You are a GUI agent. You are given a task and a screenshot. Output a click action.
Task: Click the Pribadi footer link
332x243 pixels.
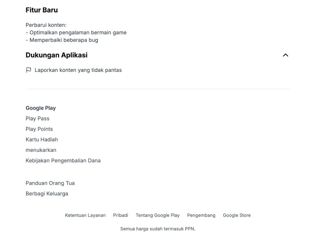(121, 215)
